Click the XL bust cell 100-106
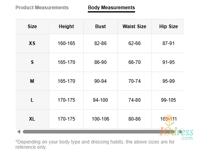 [101, 119]
